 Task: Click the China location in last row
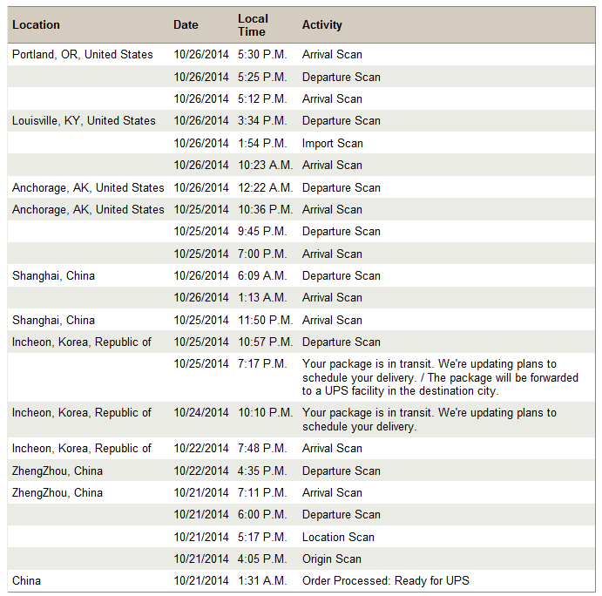pyautogui.click(x=26, y=580)
